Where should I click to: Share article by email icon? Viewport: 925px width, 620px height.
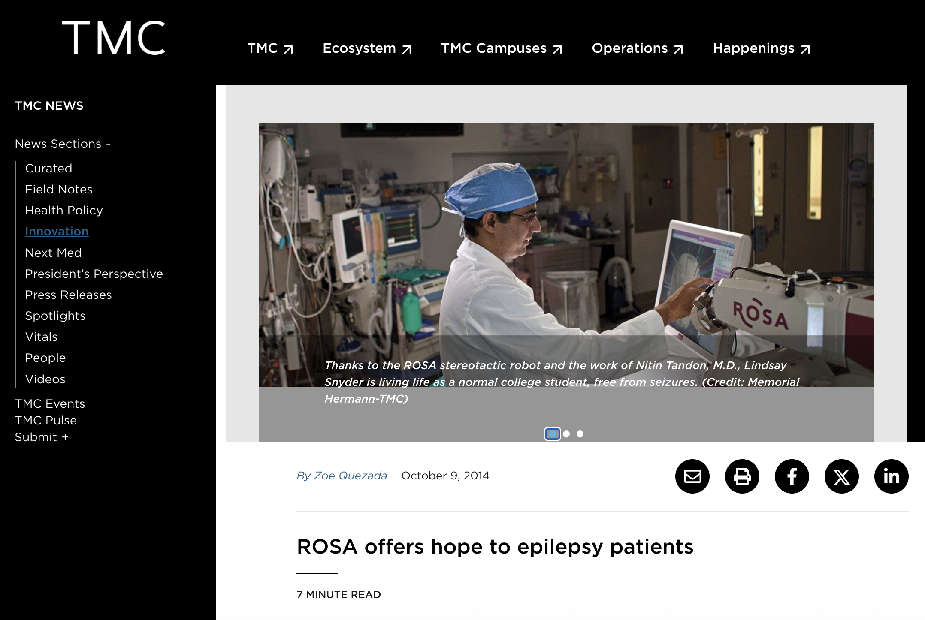click(692, 476)
